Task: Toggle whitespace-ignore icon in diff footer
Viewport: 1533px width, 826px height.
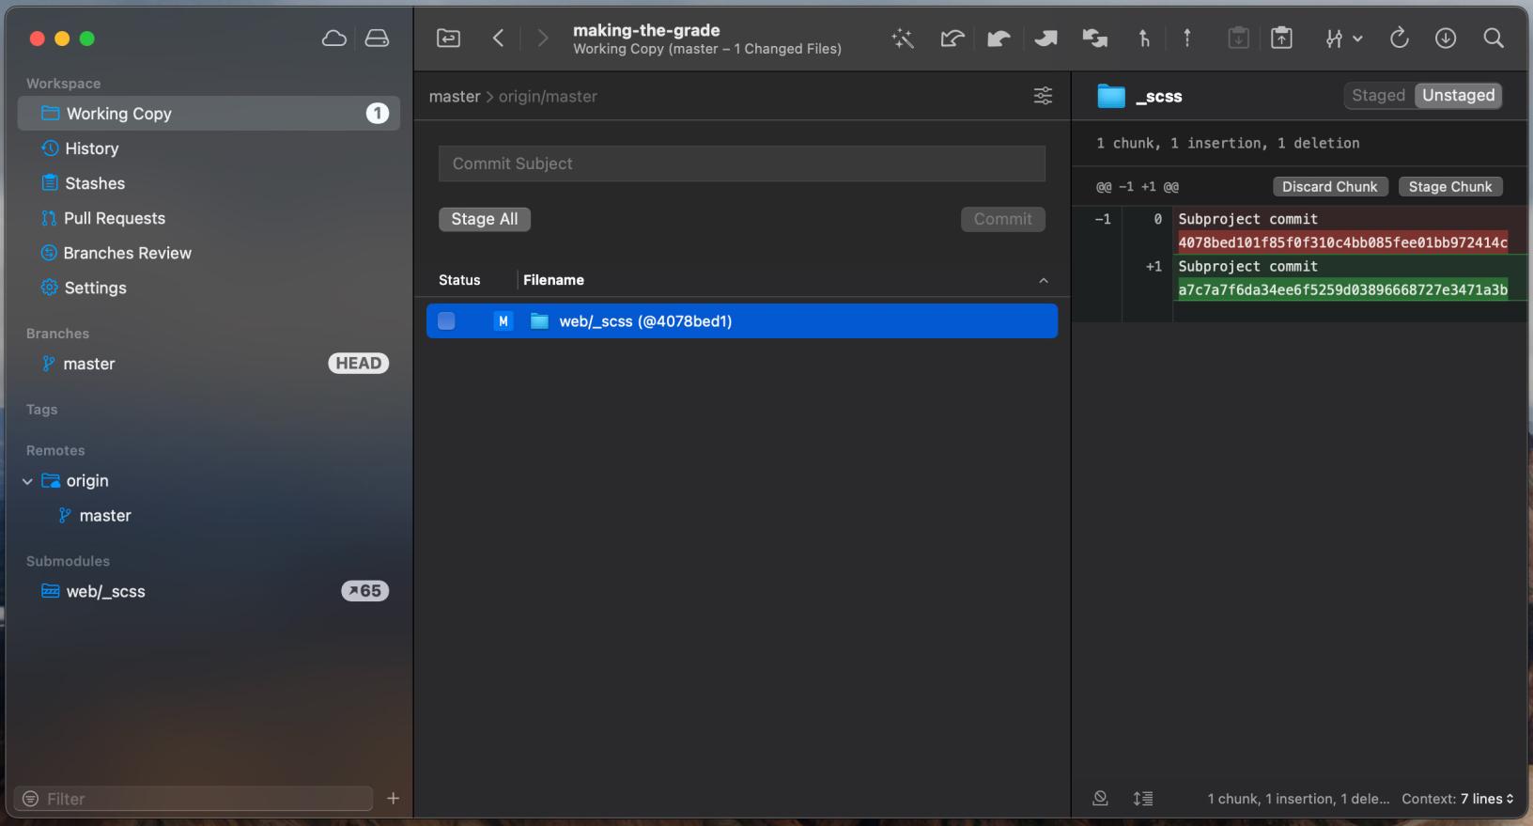Action: tap(1100, 798)
